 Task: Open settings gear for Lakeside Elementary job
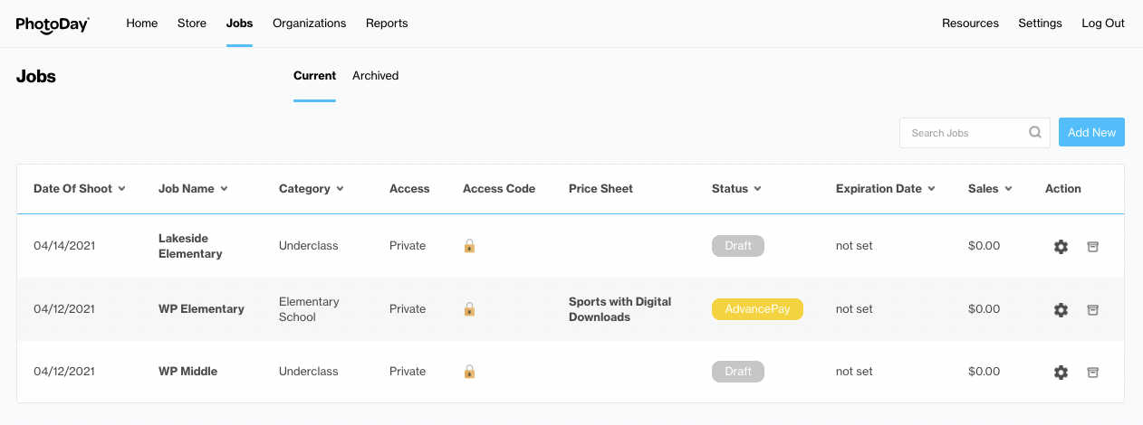click(1061, 247)
